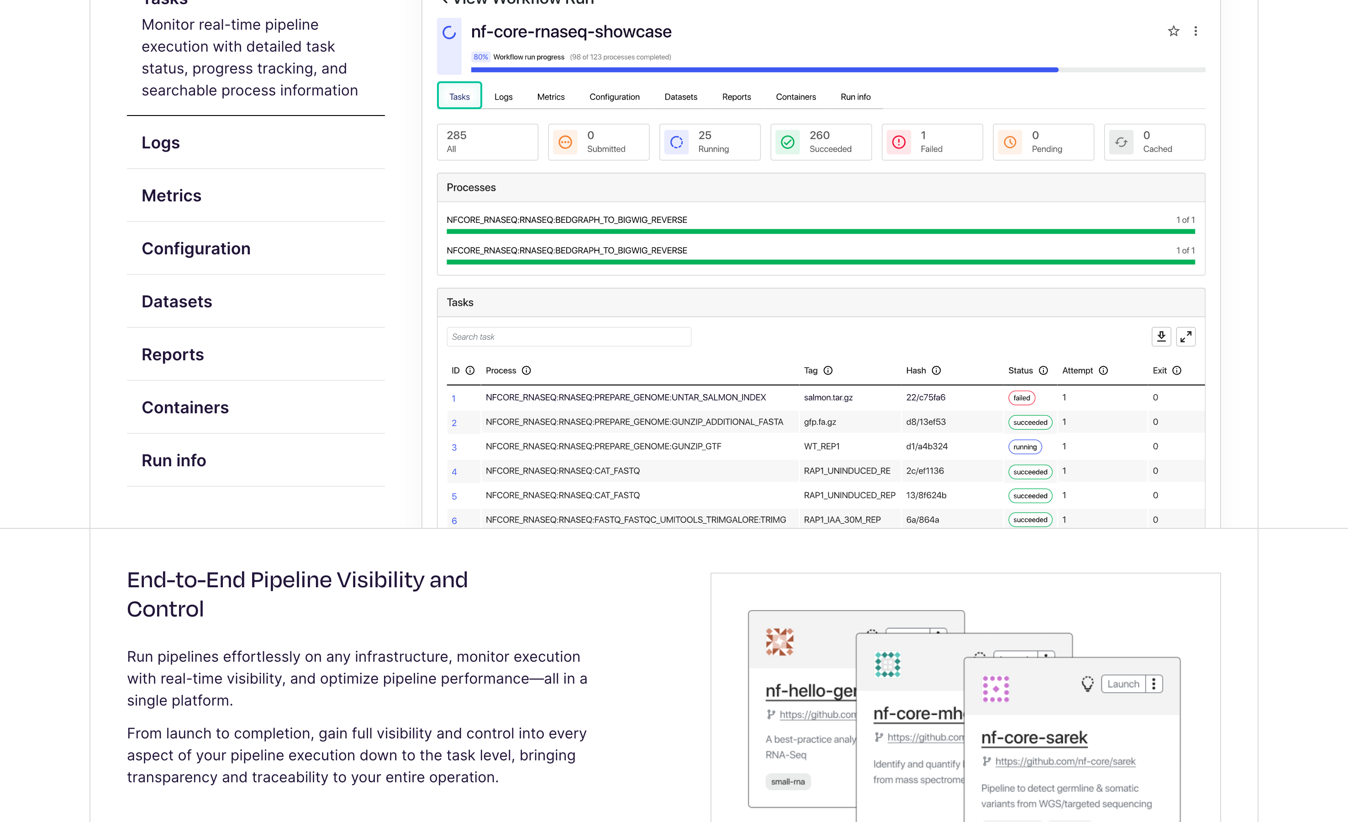1348x822 pixels.
Task: Expand the Datasets section in left list
Action: pos(255,301)
